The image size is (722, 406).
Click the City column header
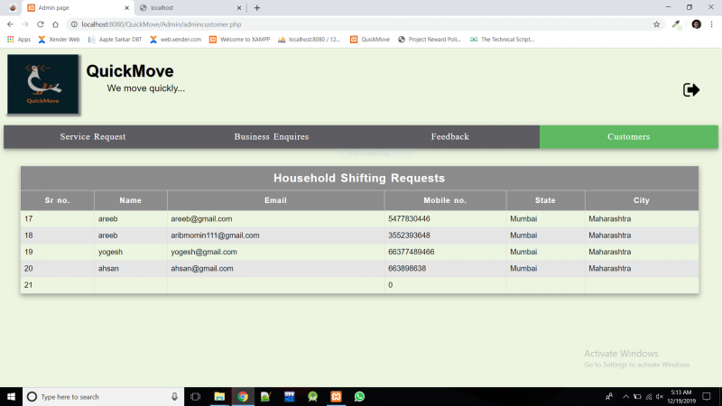coord(642,200)
